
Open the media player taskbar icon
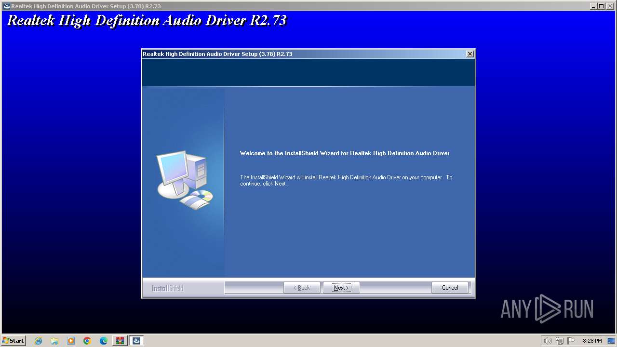pyautogui.click(x=71, y=341)
